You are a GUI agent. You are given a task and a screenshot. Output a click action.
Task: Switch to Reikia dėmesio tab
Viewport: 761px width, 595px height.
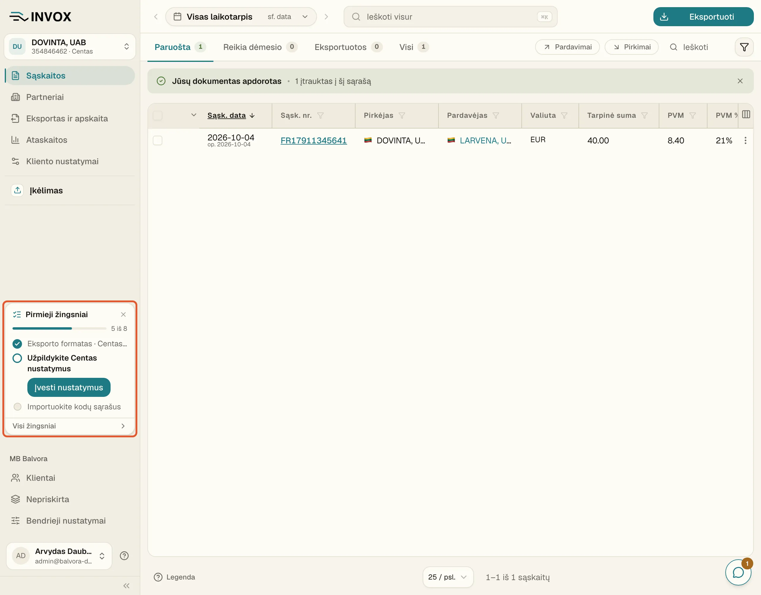tap(260, 47)
